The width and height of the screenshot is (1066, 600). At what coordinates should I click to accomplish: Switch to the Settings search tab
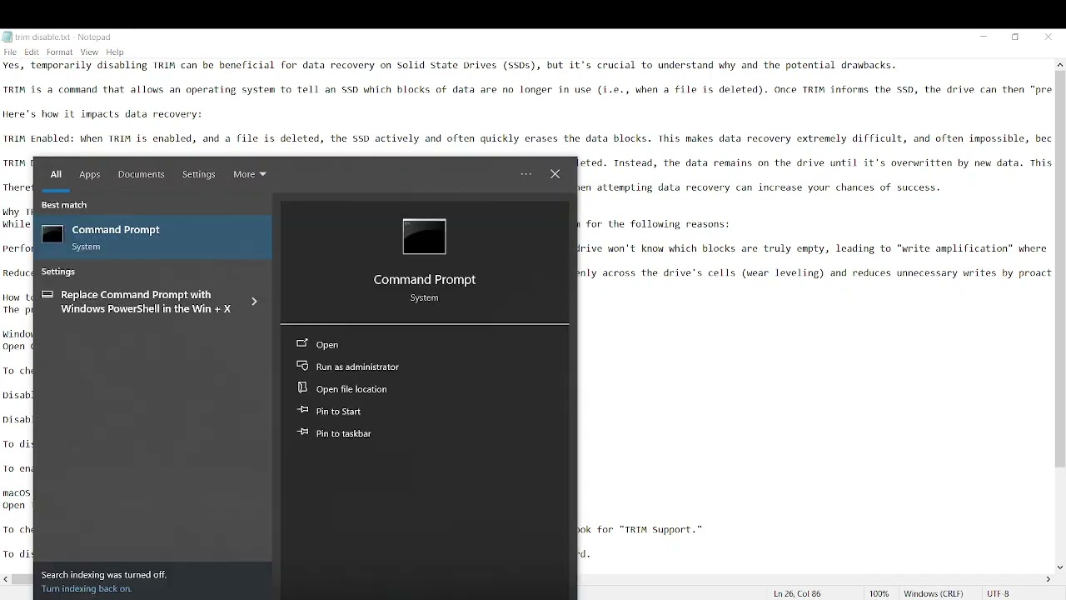point(199,175)
